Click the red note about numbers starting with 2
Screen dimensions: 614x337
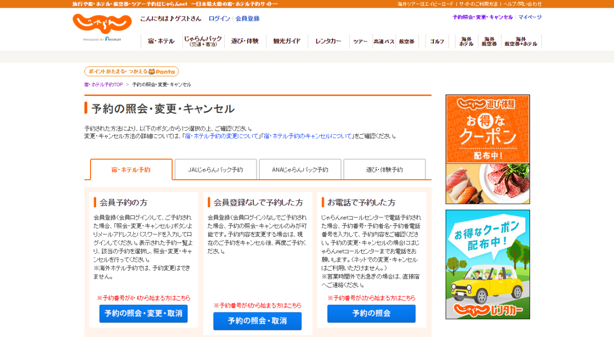click(x=371, y=298)
